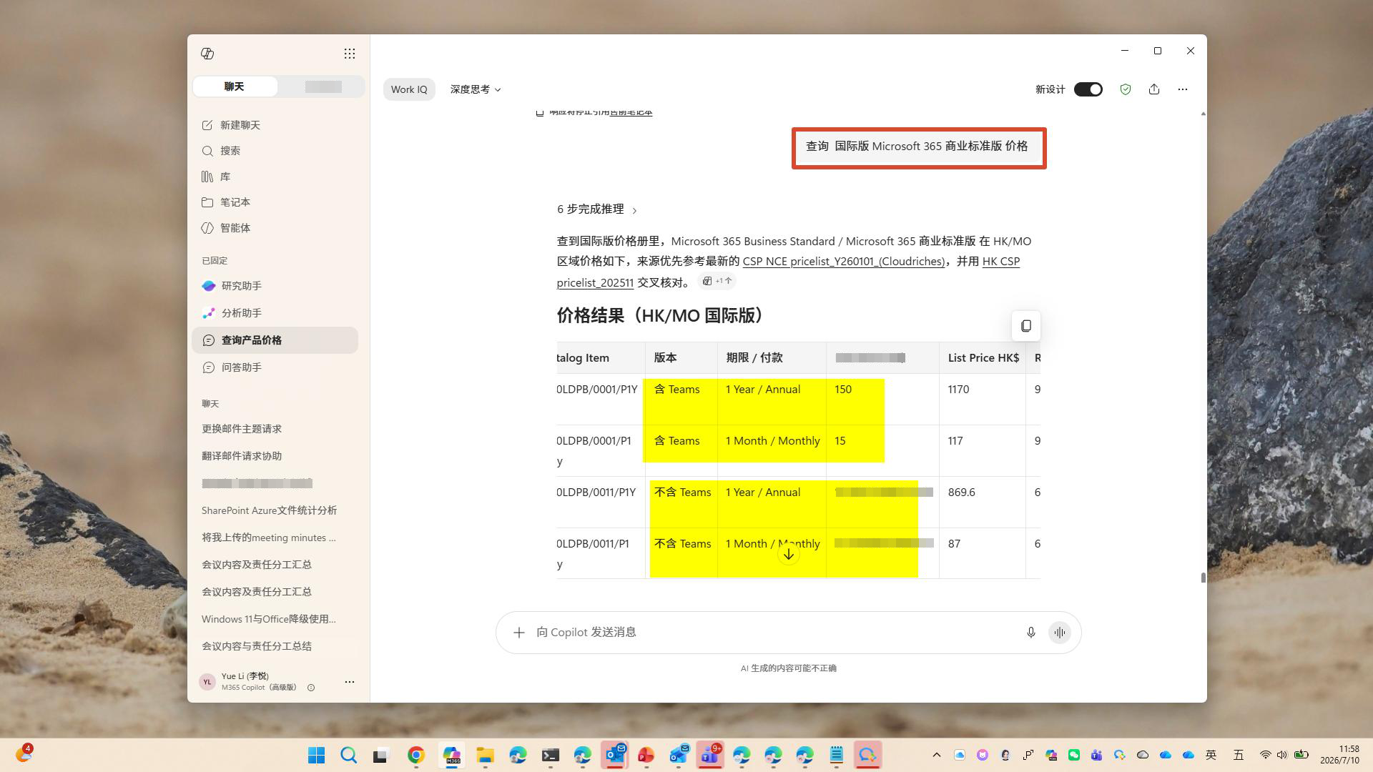
Task: Open the CSP NCE pricelist_Y260101 link
Action: point(844,262)
